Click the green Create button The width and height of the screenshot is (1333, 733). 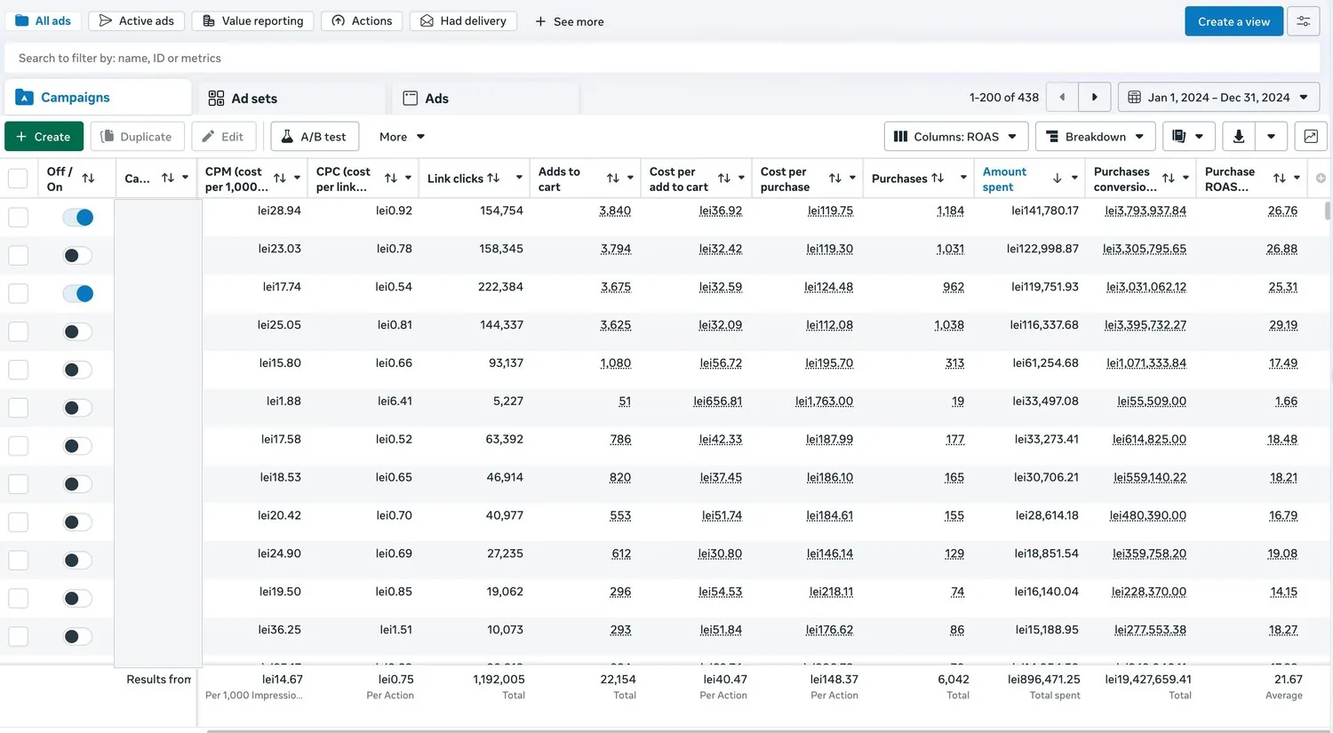tap(44, 137)
